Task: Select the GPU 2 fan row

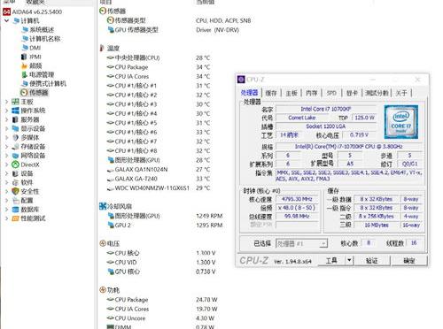Action: [x=165, y=226]
